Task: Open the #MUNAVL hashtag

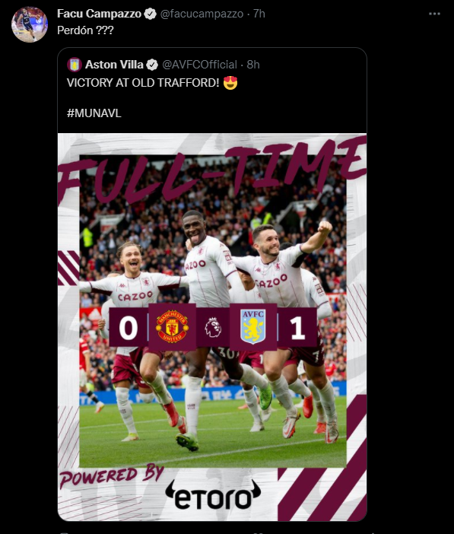Action: (94, 113)
